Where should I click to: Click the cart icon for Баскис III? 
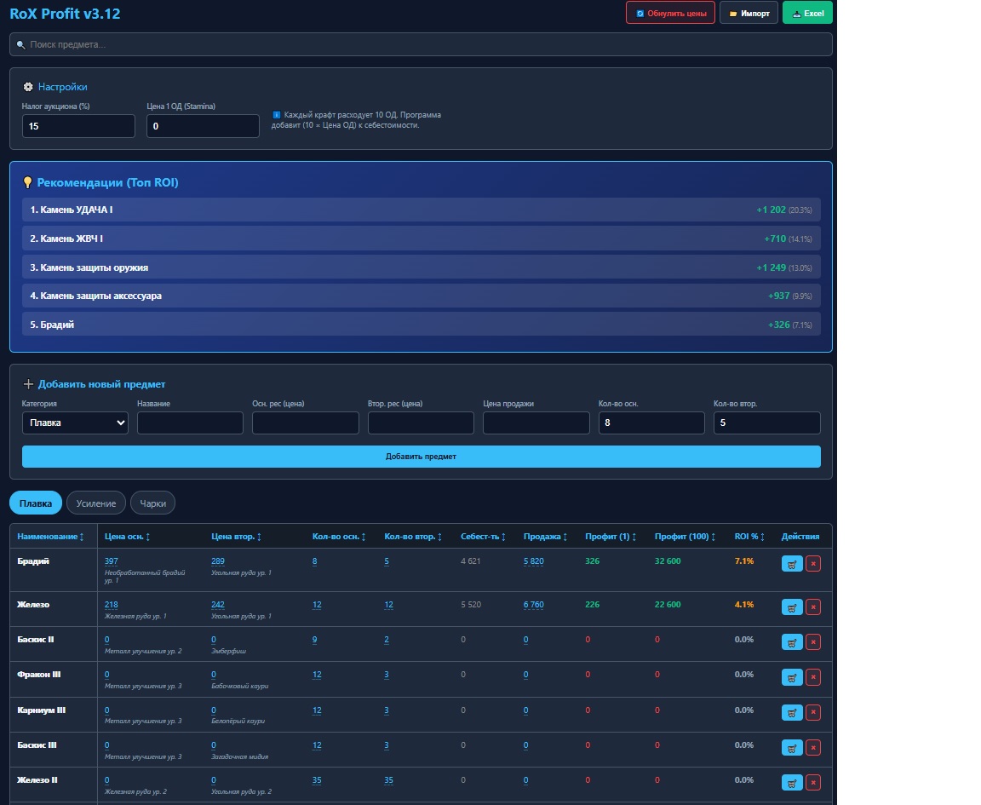coord(792,747)
